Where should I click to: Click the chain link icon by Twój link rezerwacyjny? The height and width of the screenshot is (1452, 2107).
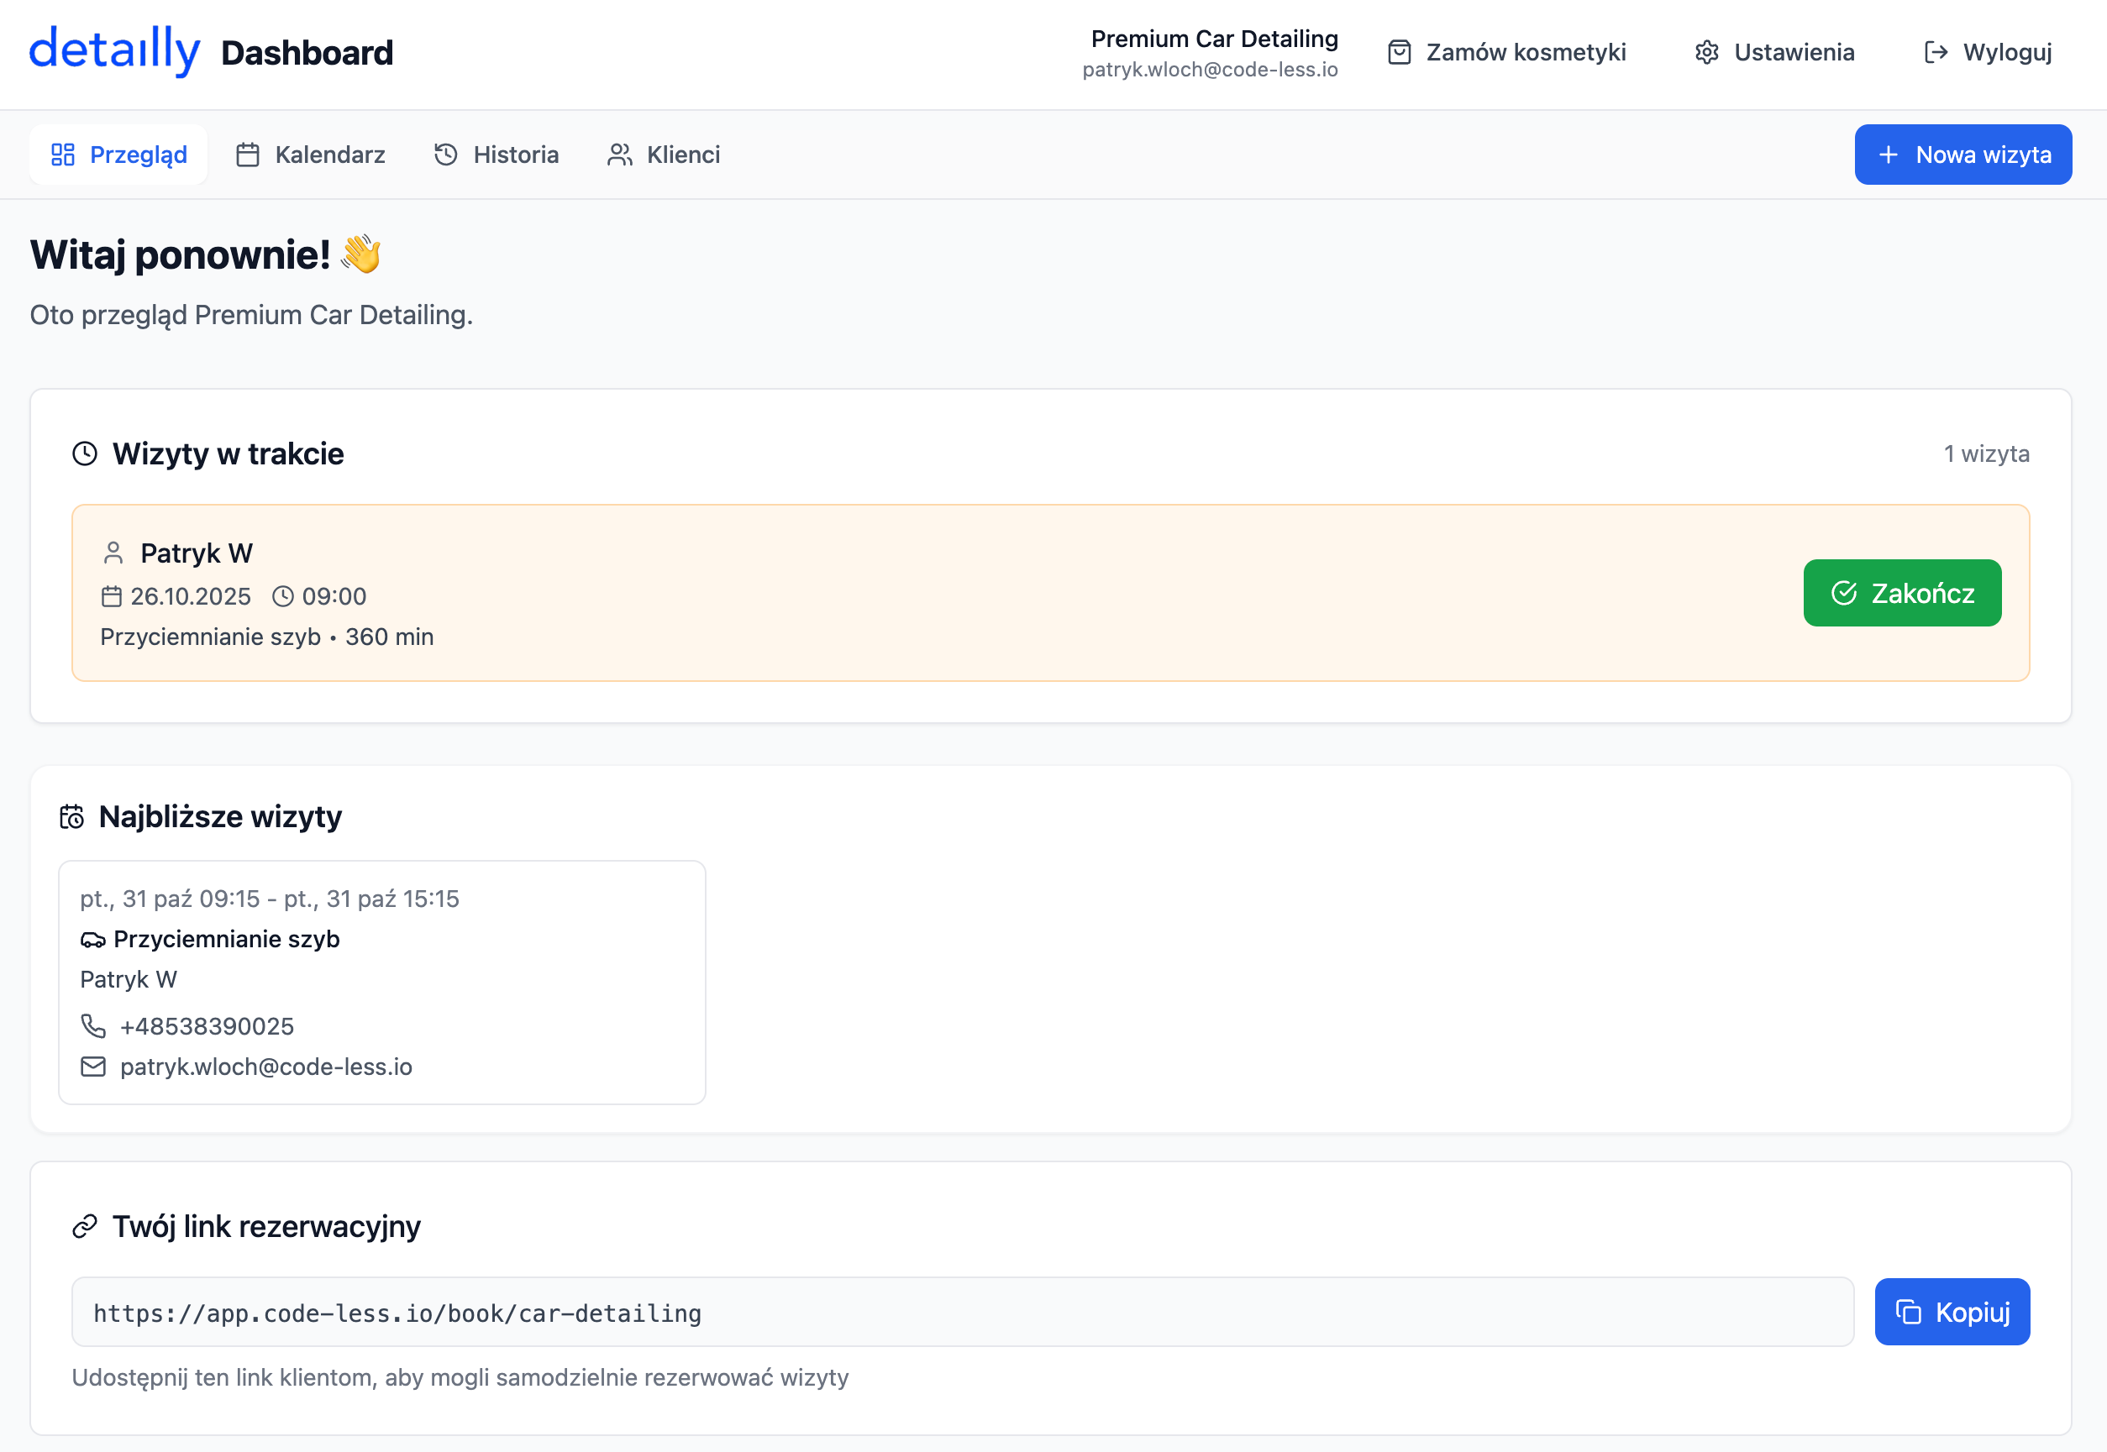coord(85,1227)
